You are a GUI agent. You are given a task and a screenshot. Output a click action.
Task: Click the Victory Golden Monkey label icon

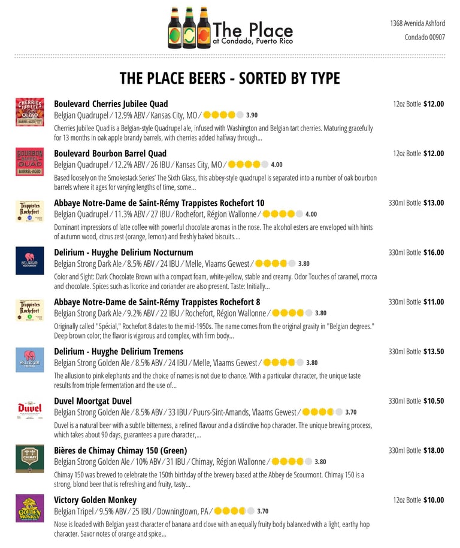point(29,509)
